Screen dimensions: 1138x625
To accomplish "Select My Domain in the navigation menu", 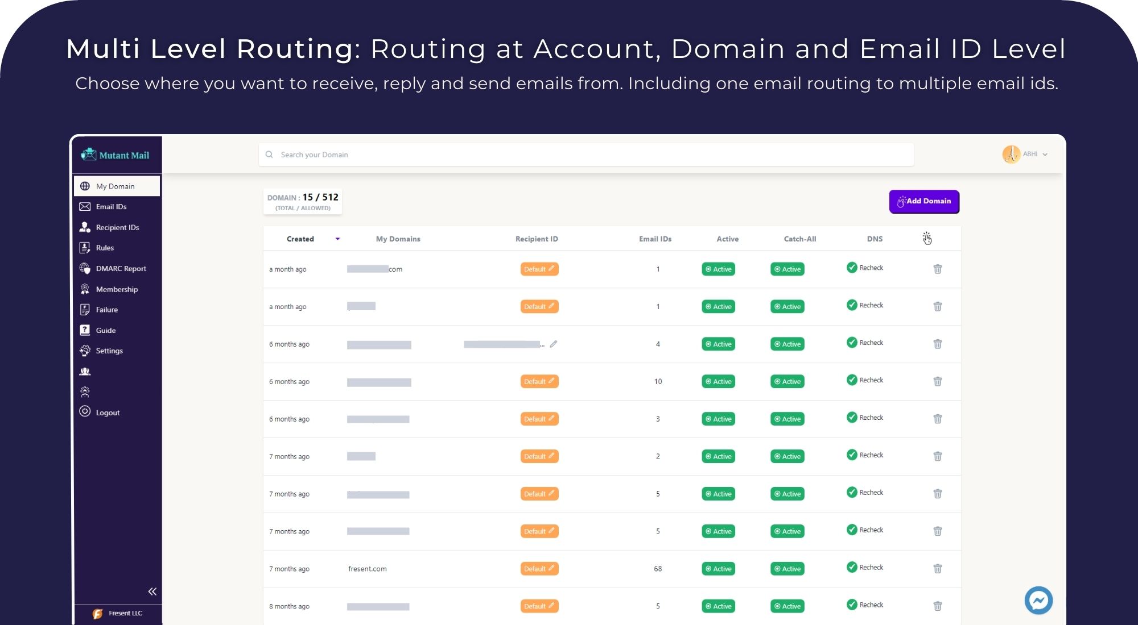I will click(x=115, y=186).
